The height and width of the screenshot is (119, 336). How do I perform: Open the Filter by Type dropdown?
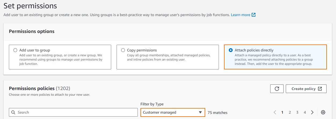pyautogui.click(x=173, y=112)
